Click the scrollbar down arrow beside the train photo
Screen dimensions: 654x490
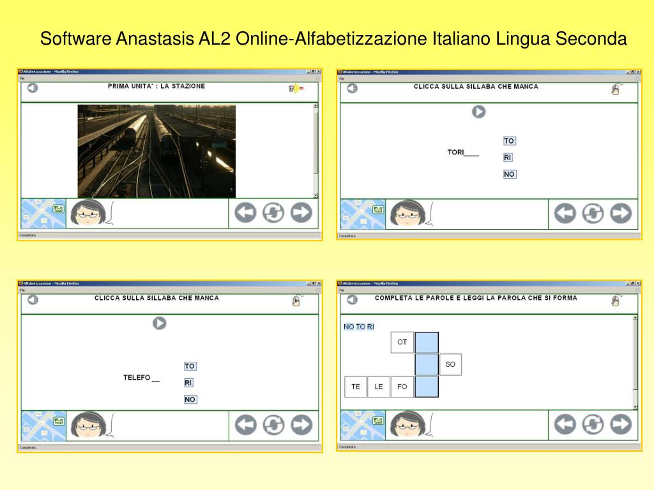(x=315, y=195)
